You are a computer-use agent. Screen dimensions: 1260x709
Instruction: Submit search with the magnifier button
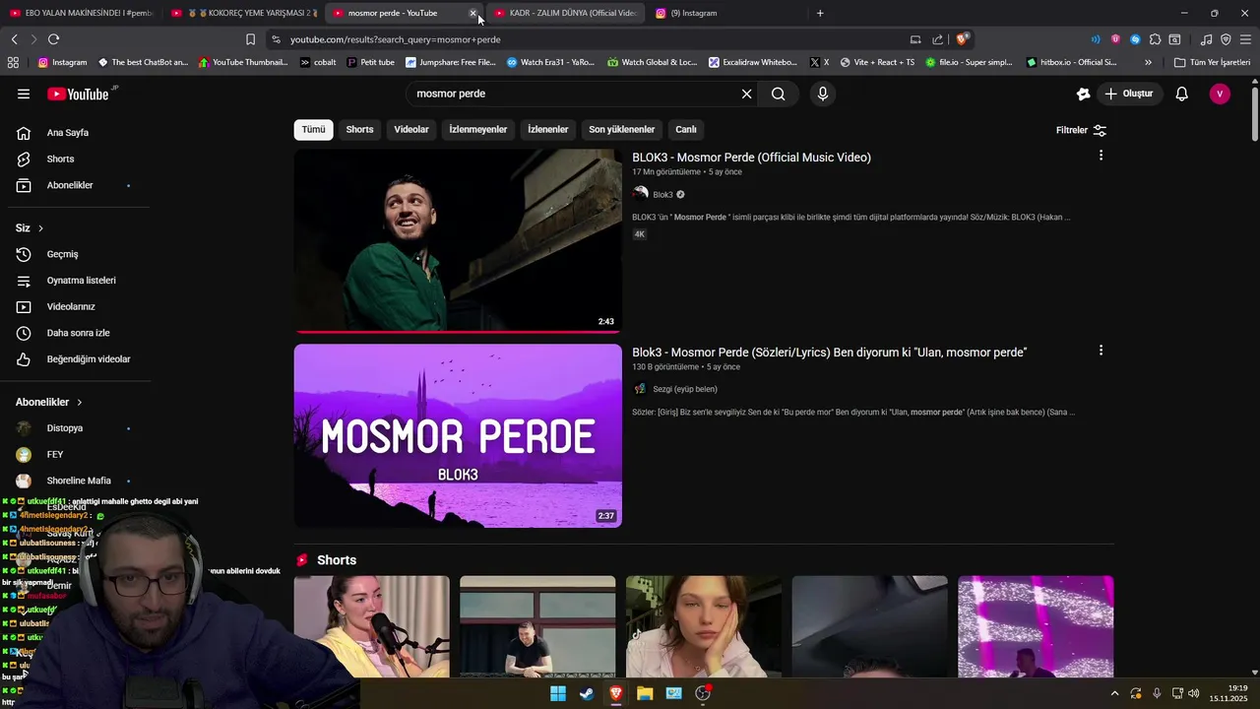779,94
